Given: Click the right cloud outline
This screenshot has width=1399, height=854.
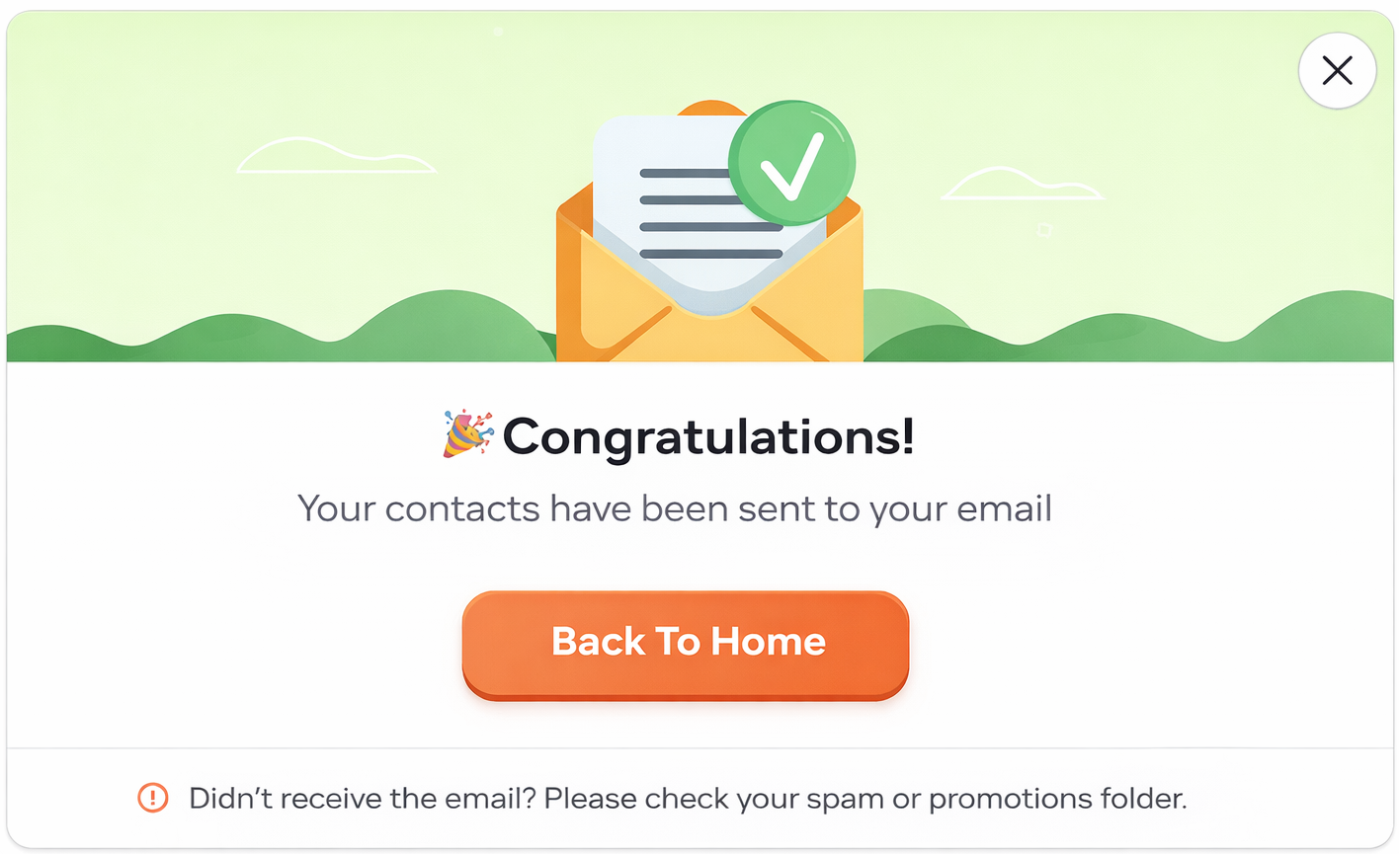Looking at the screenshot, I should 1021,185.
